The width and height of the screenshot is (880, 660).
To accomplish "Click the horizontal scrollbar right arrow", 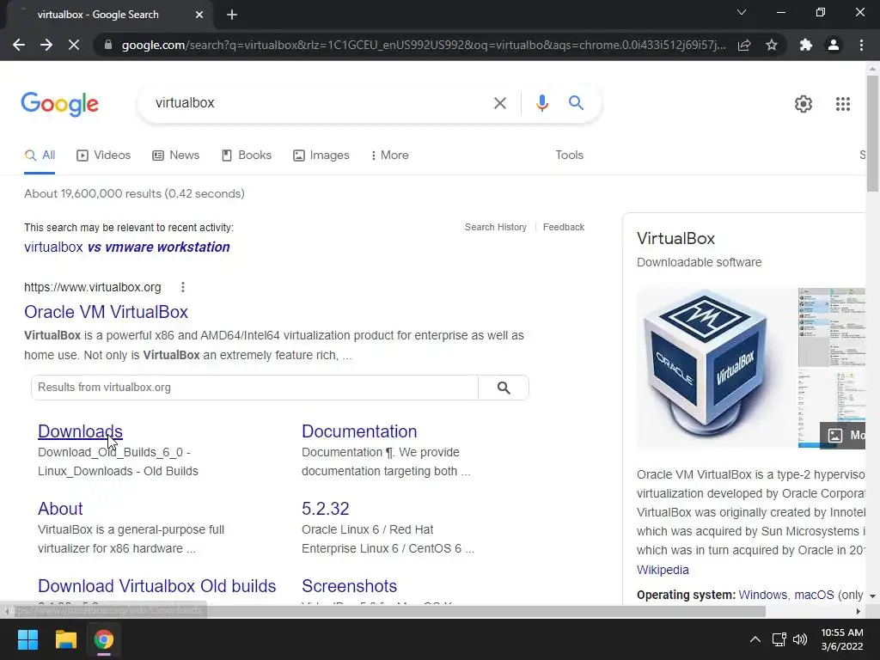I will [x=858, y=611].
